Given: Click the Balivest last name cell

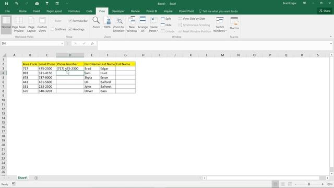Looking at the screenshot, I should 108,87.
